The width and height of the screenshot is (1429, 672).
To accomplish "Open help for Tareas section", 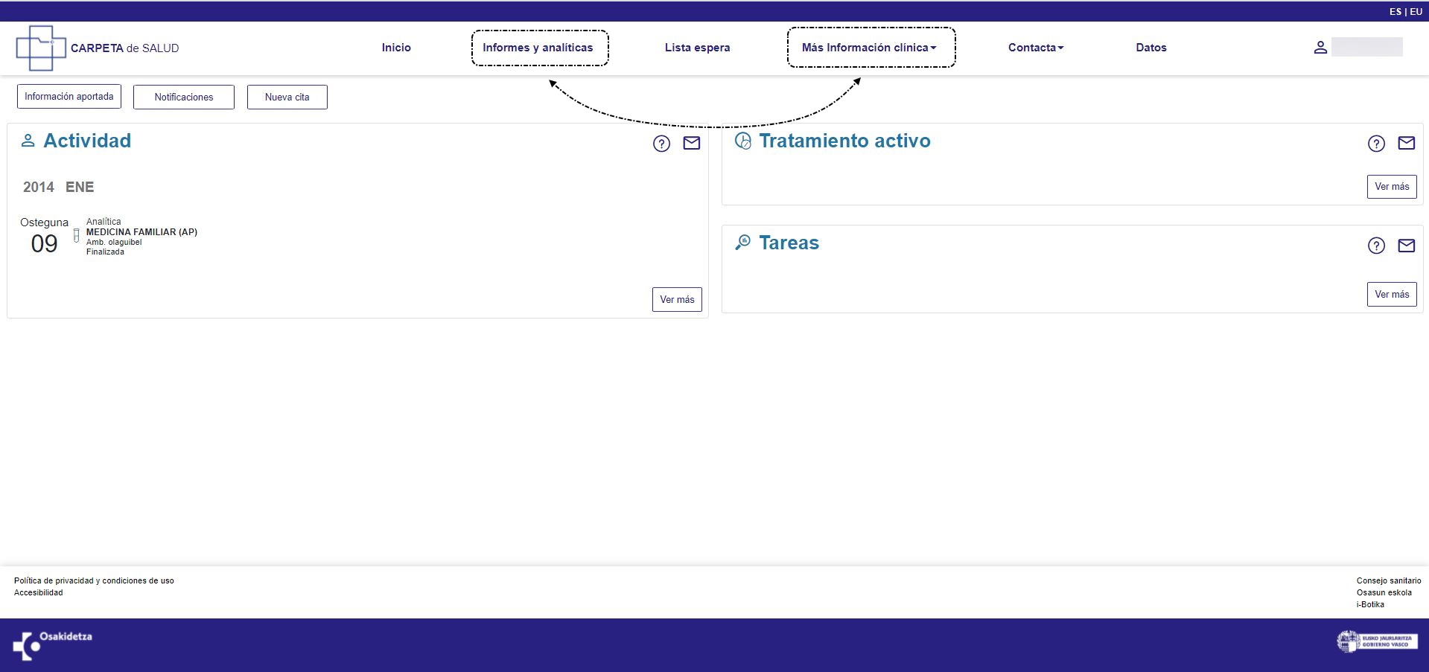I will [x=1376, y=246].
